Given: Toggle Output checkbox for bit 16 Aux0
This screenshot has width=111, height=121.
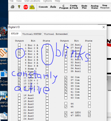Looking at the screenshot, I should pos(19,95).
